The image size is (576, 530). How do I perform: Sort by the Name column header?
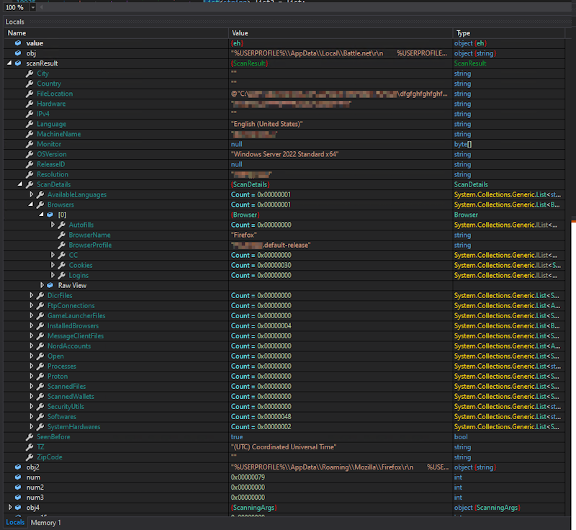116,33
